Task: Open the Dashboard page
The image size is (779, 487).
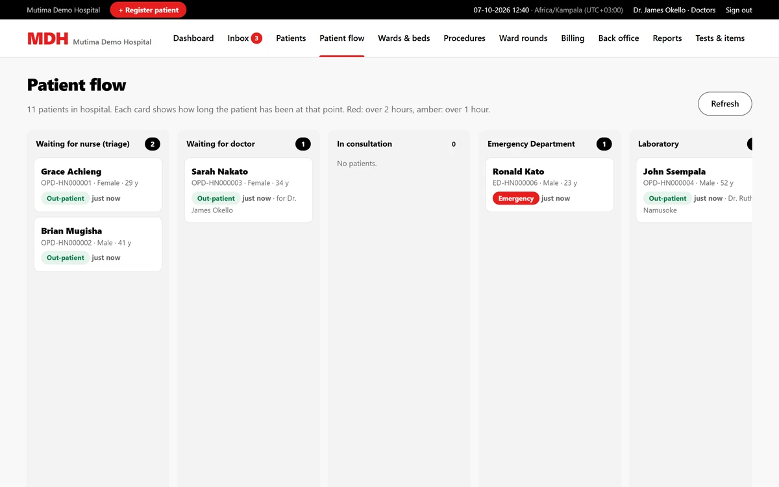Action: tap(193, 38)
